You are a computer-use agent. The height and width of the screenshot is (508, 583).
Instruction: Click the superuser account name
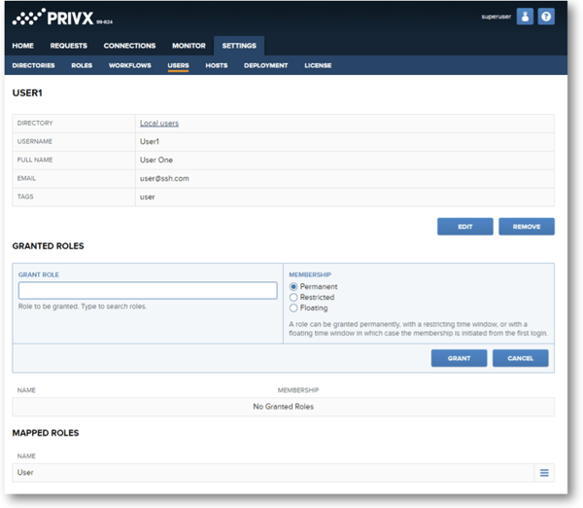(496, 17)
